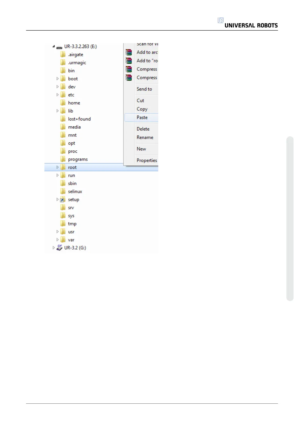Choose Cut from the context menu

pyautogui.click(x=140, y=101)
